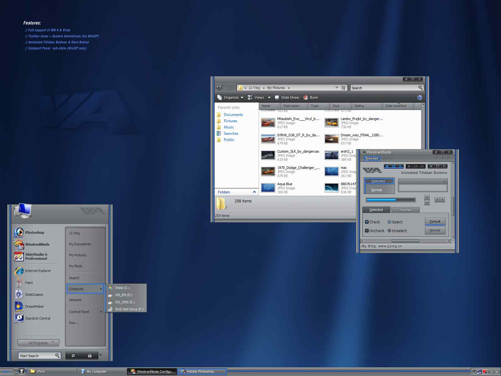Refresh the My Pictures folder view

point(343,88)
